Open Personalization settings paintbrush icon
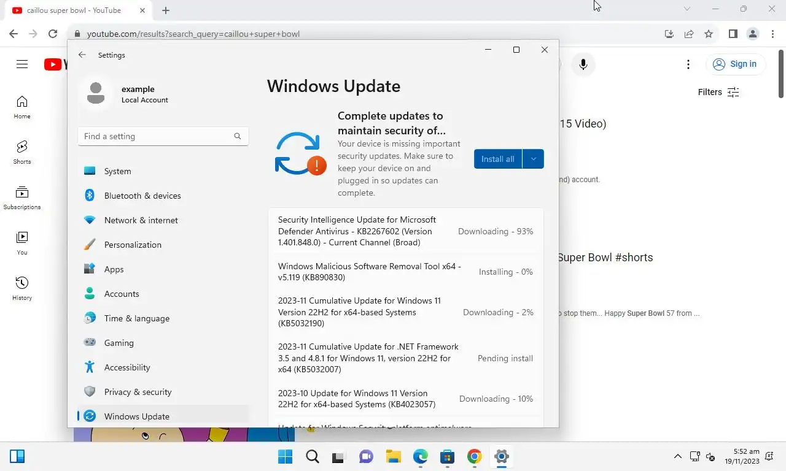 (90, 245)
